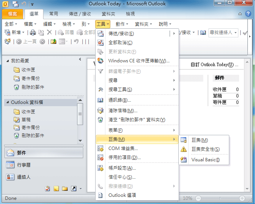
Task: Open the 檢視 dropdown in the menu row
Action: pyautogui.click(x=69, y=24)
